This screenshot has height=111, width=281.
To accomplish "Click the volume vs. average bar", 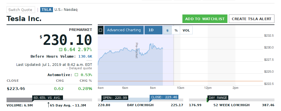I will point(49,100).
